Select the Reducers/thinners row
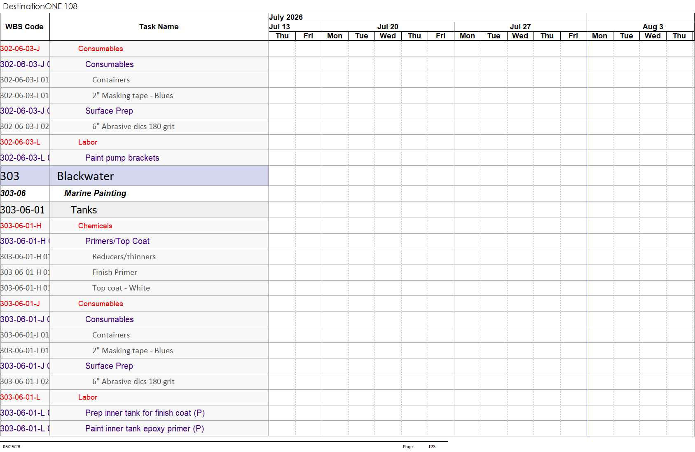Image resolution: width=695 pixels, height=452 pixels. pos(134,257)
